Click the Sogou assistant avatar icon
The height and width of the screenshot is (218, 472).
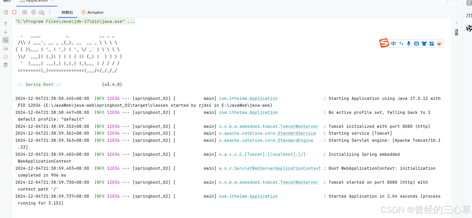click(439, 44)
